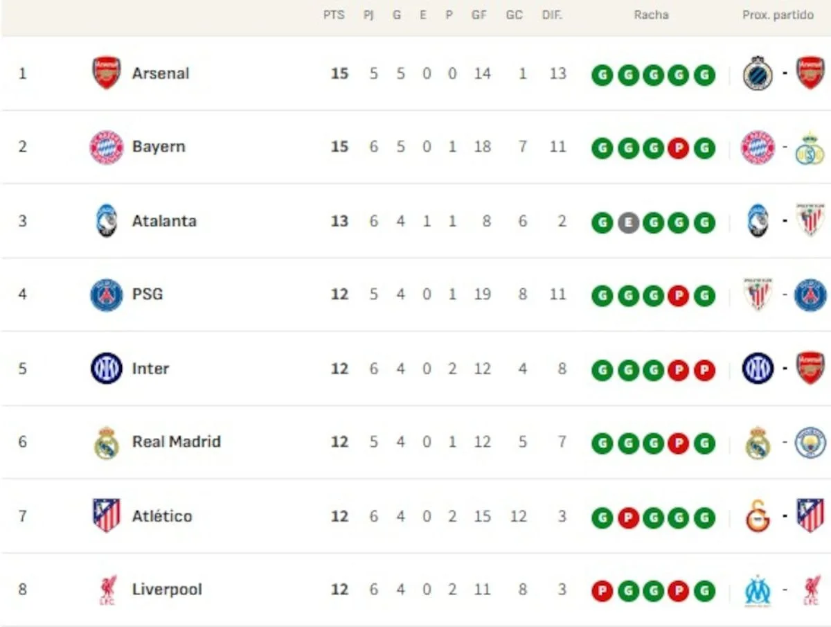Open Club Brugge crest in Arsenal's next match
This screenshot has height=627, width=831.
pyautogui.click(x=758, y=73)
